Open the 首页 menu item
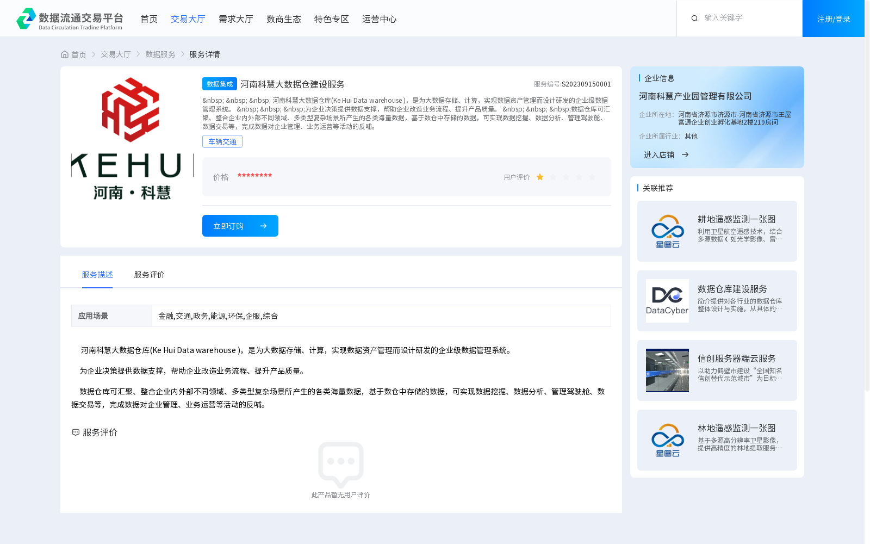870x544 pixels. click(149, 19)
